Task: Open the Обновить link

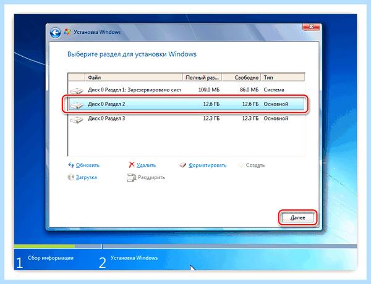Action: coord(88,165)
